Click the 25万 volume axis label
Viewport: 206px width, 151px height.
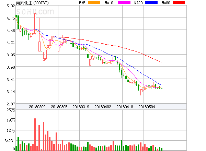coord(11,110)
